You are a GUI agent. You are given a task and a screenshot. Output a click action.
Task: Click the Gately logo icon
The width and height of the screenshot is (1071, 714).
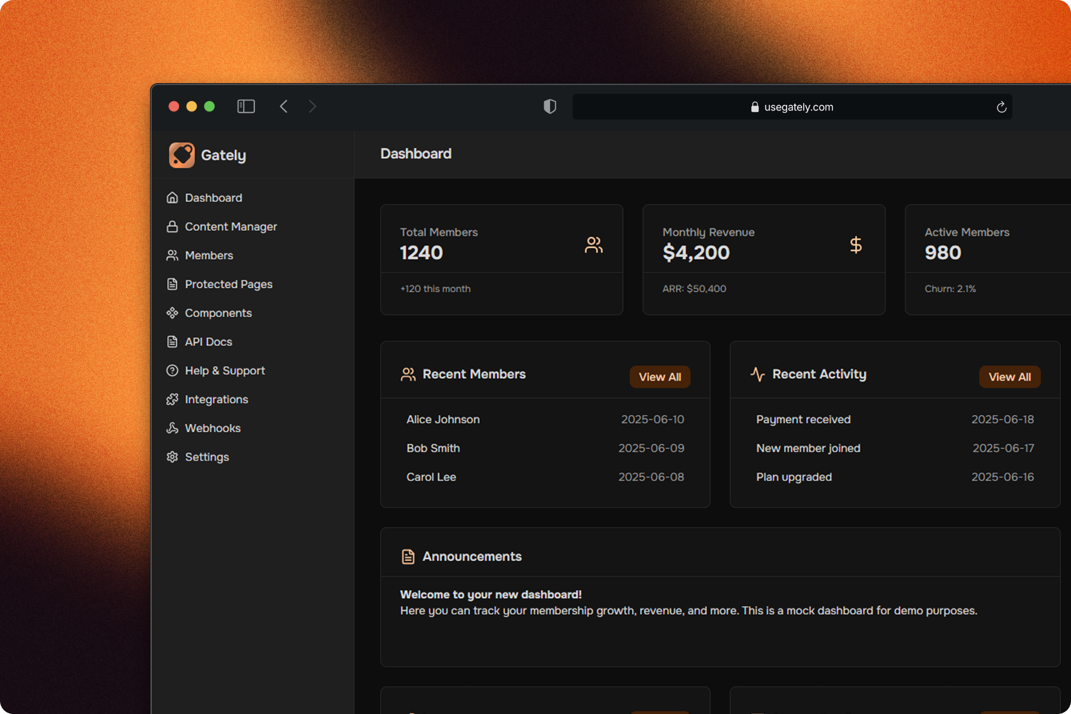[182, 155]
